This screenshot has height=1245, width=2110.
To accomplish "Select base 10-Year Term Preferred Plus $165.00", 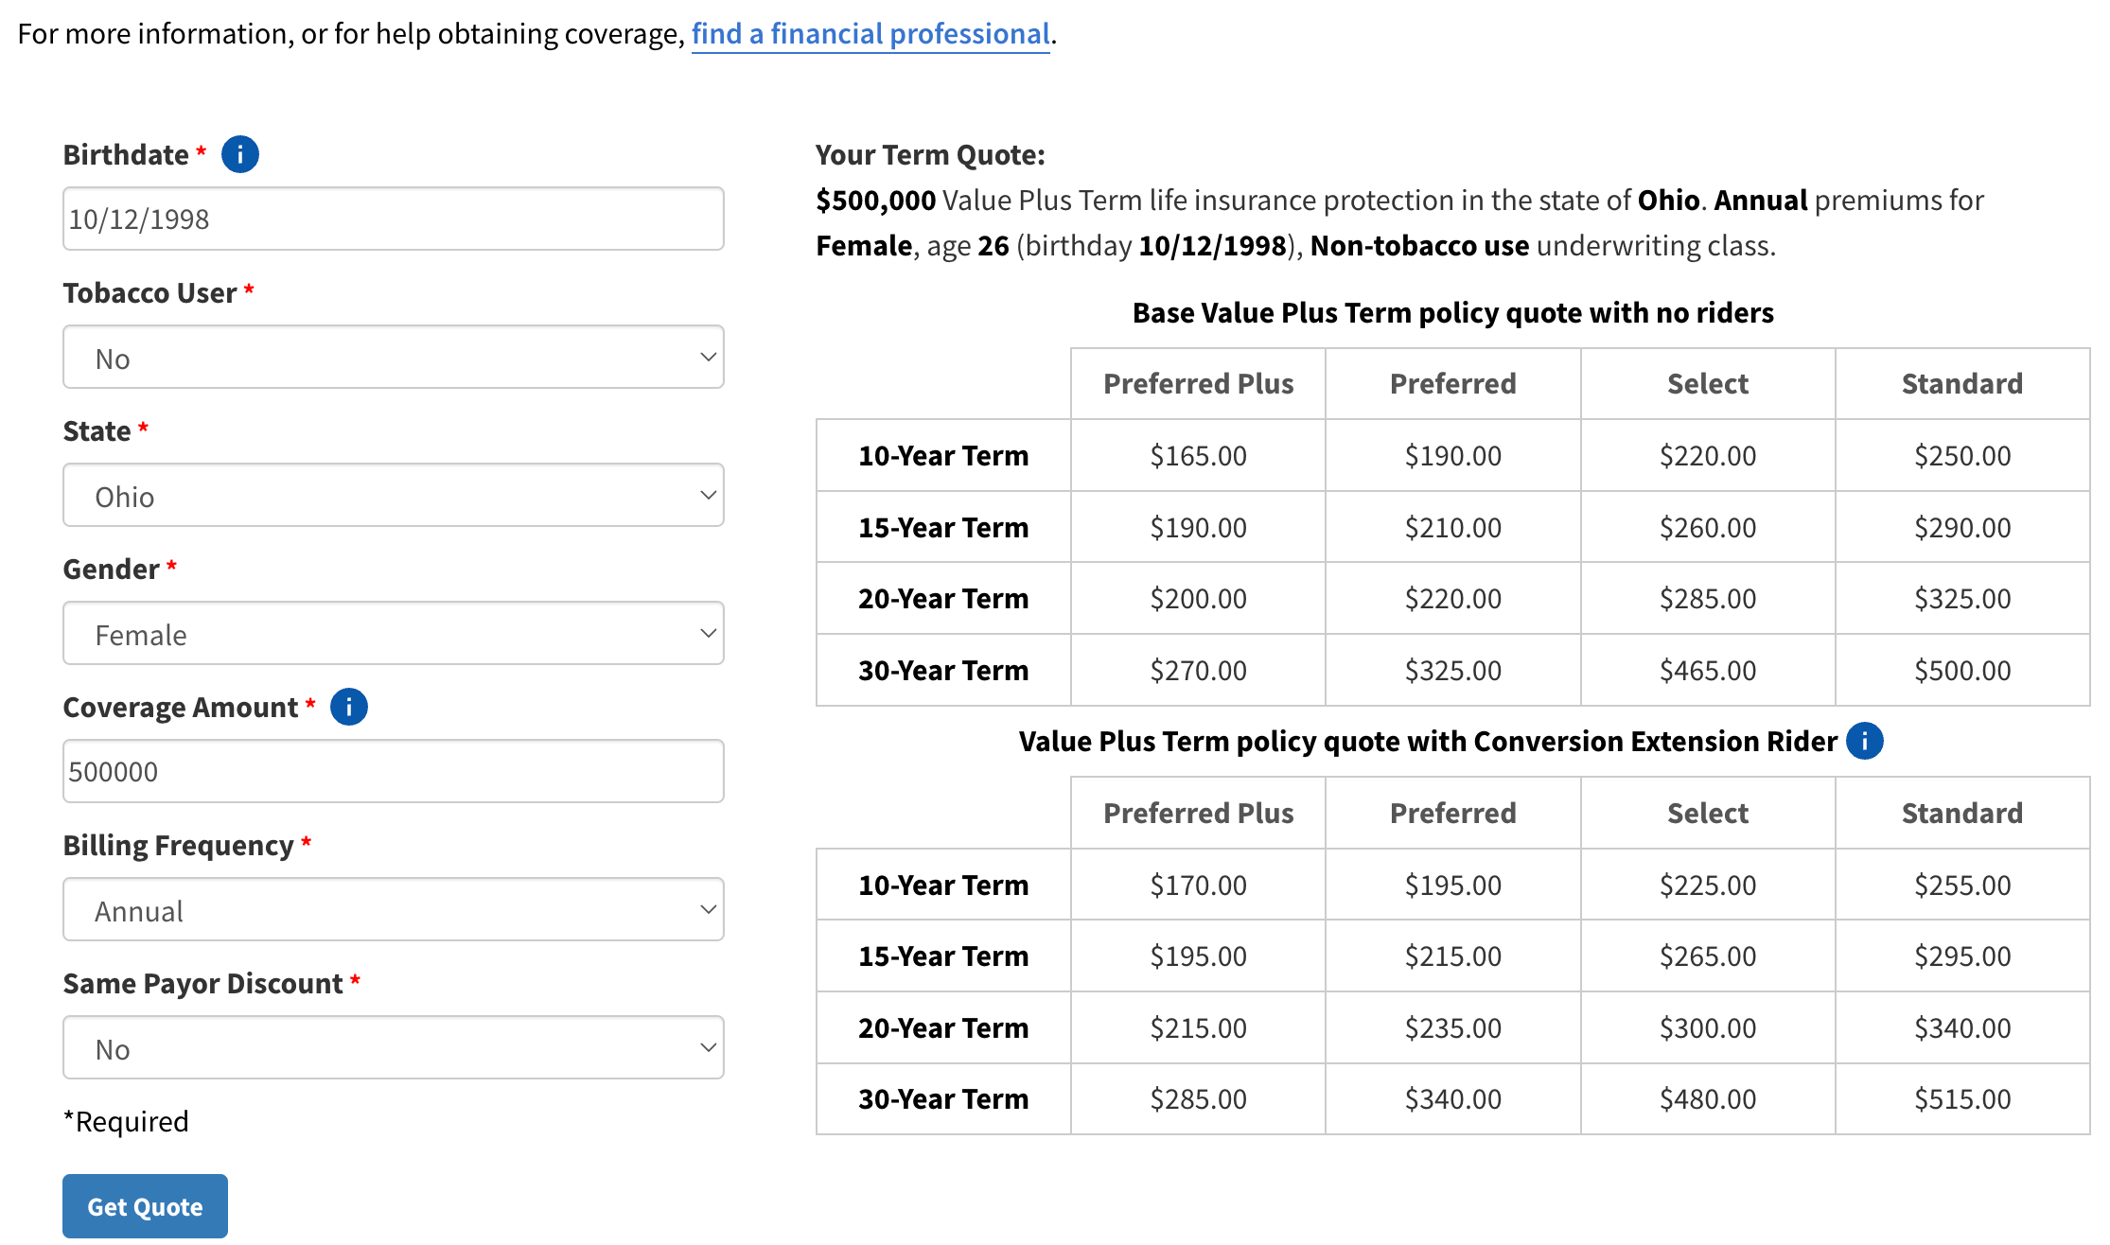I will (x=1197, y=456).
